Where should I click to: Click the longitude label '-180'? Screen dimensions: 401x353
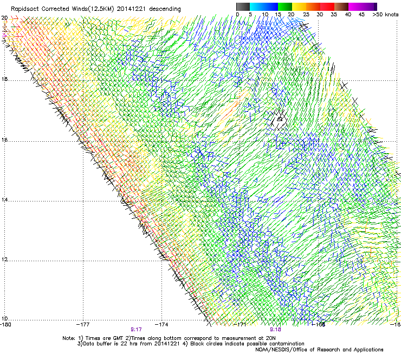pyautogui.click(x=5, y=325)
